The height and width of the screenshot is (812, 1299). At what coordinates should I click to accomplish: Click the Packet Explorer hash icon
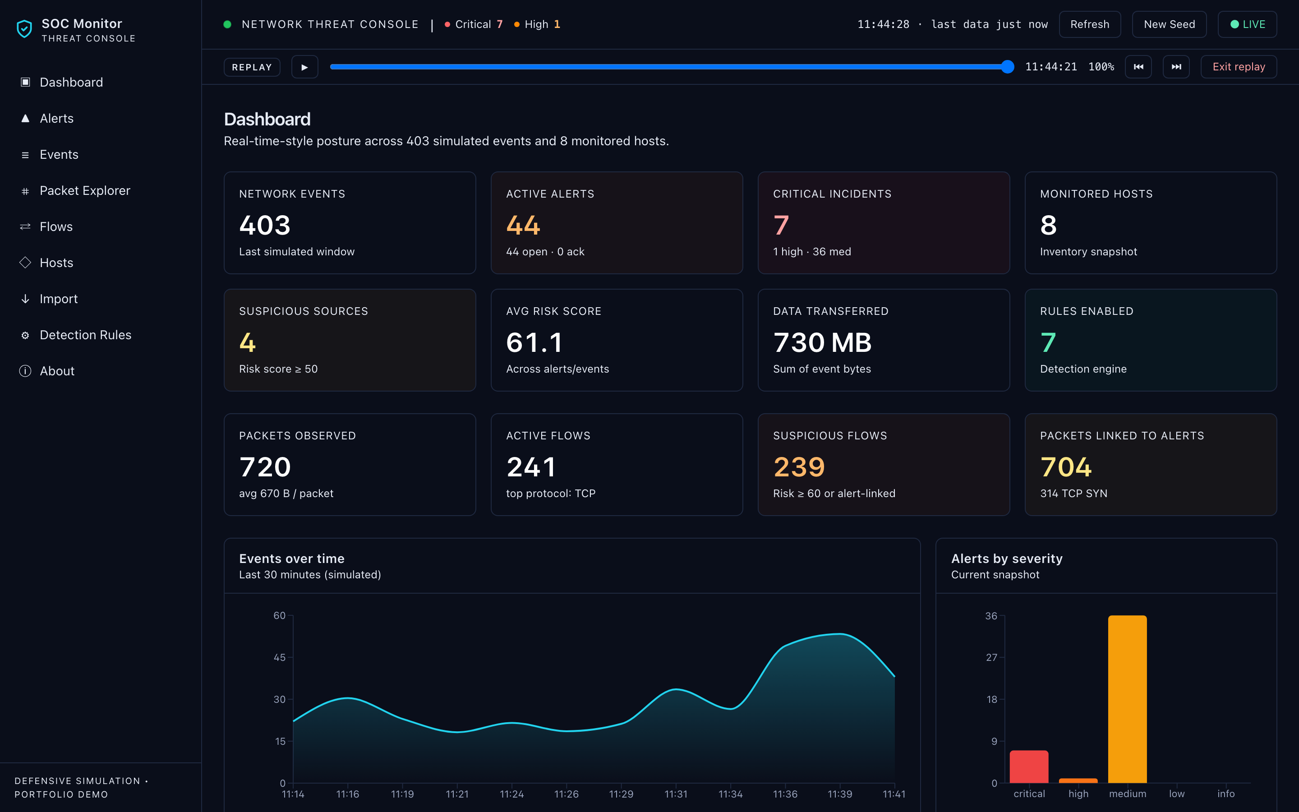click(x=25, y=191)
